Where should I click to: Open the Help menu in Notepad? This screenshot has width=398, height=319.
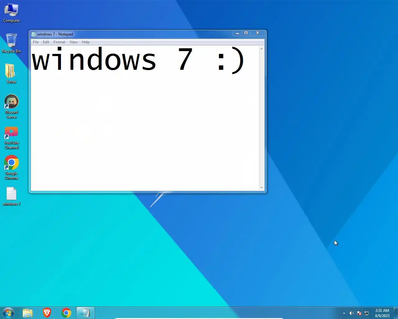point(86,42)
